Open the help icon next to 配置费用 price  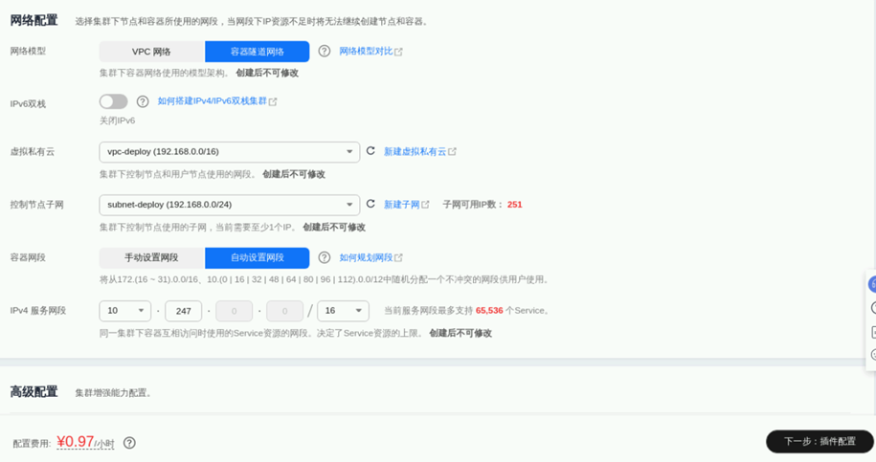(129, 443)
